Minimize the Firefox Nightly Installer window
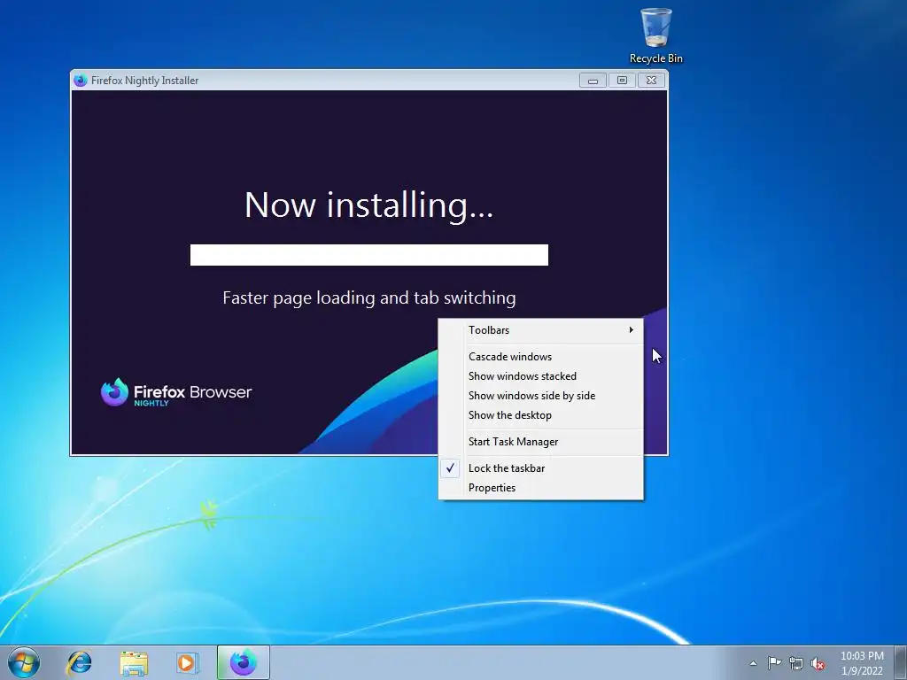 click(593, 81)
